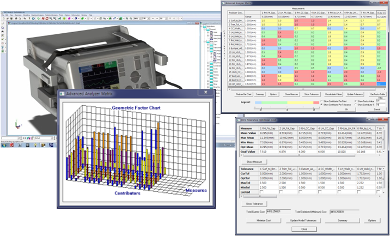Click the leftmost legend slider handle
The width and height of the screenshot is (390, 236).
point(260,110)
